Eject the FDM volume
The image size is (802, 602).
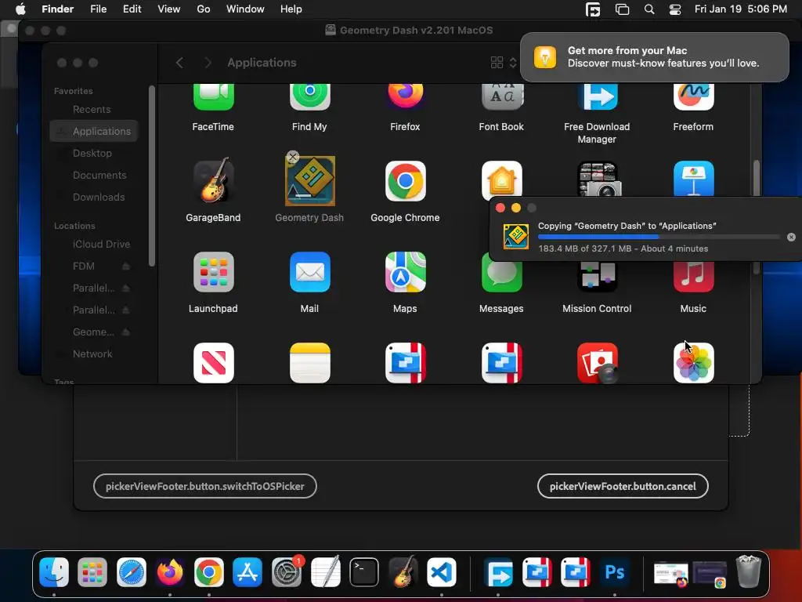coord(126,267)
